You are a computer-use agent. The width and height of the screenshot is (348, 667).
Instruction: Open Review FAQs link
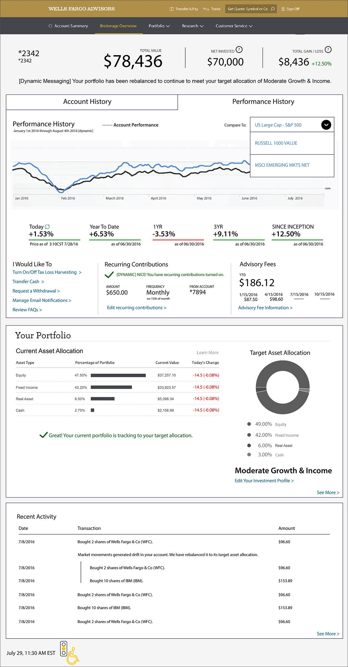[27, 310]
